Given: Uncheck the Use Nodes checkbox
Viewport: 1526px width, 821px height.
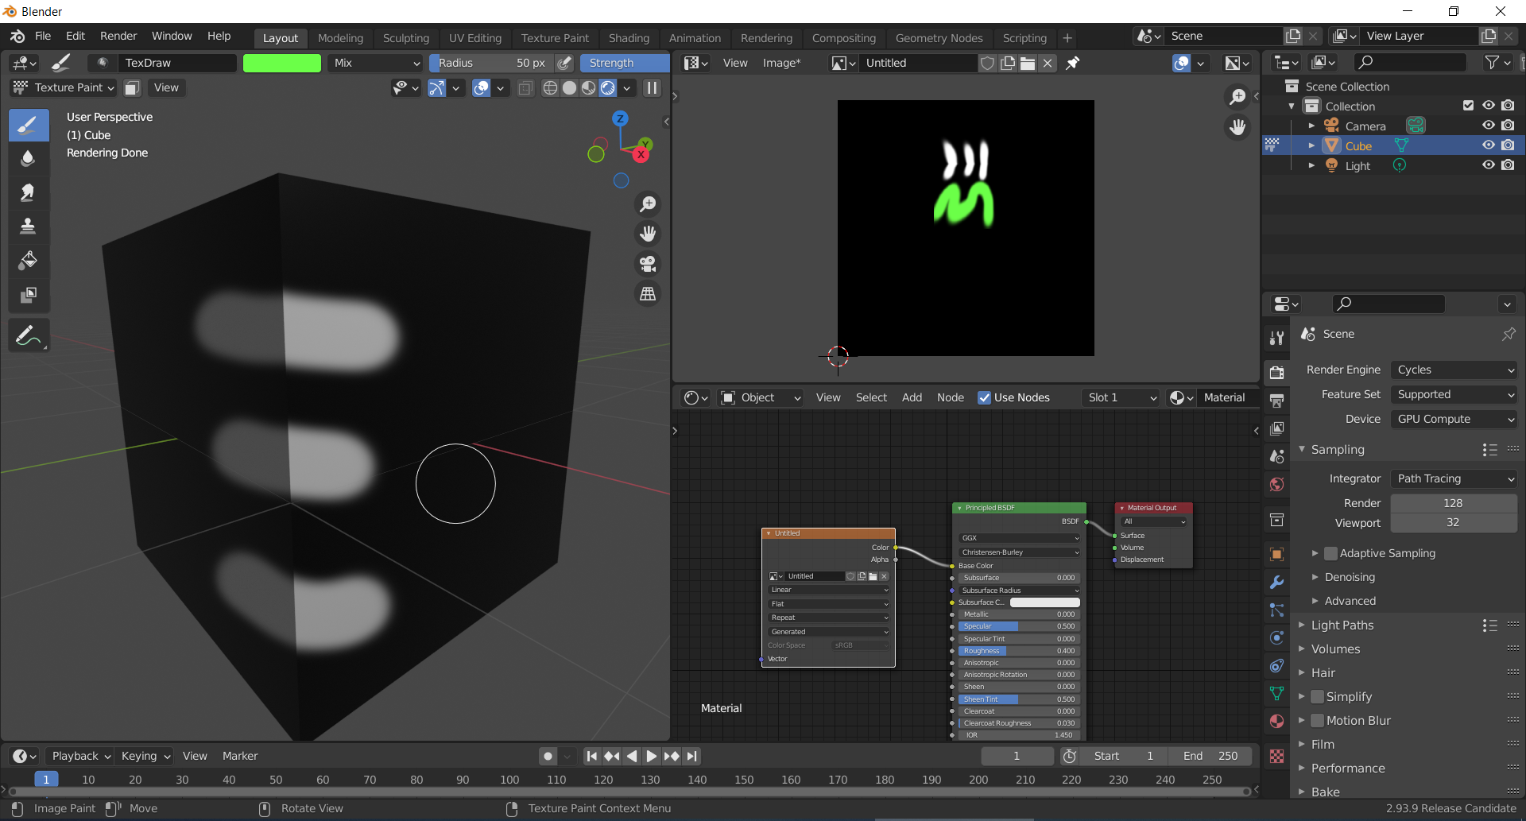Looking at the screenshot, I should click(984, 397).
